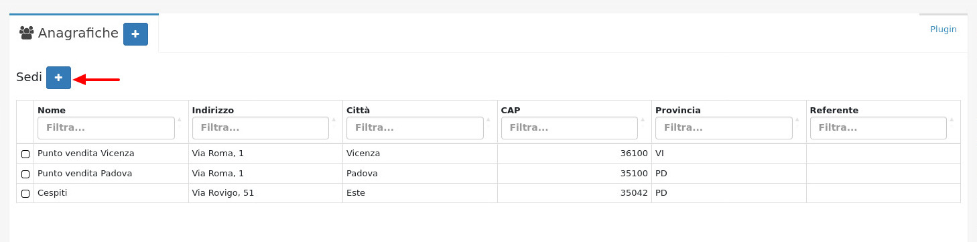977x242 pixels.
Task: Focus the Nome filter field
Action: [x=106, y=128]
